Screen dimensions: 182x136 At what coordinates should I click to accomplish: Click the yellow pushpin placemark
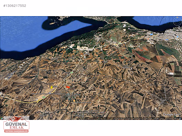coord(52,87)
